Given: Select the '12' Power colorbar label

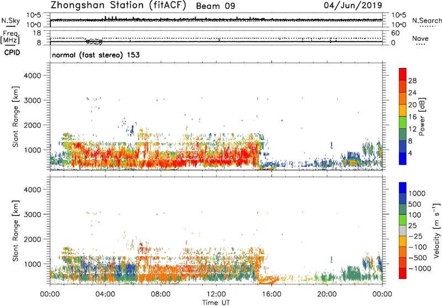Looking at the screenshot, I should [x=412, y=129].
